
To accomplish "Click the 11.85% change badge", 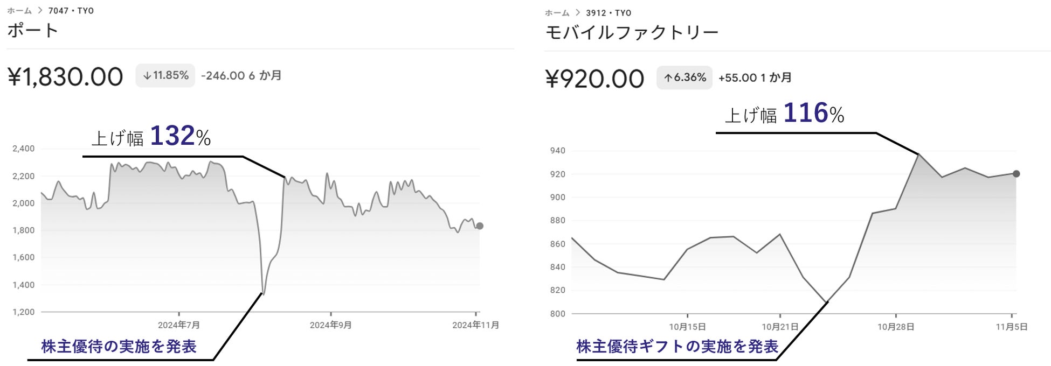I will (x=165, y=75).
